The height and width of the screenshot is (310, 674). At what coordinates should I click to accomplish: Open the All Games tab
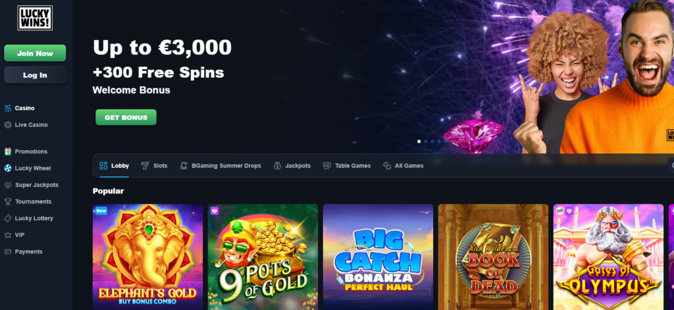(x=403, y=166)
